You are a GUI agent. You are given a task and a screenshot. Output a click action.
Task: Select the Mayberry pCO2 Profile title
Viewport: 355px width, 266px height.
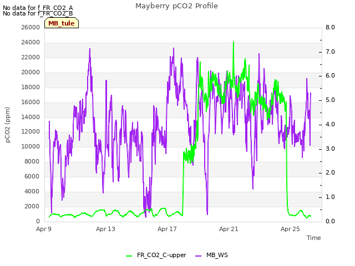pos(176,6)
